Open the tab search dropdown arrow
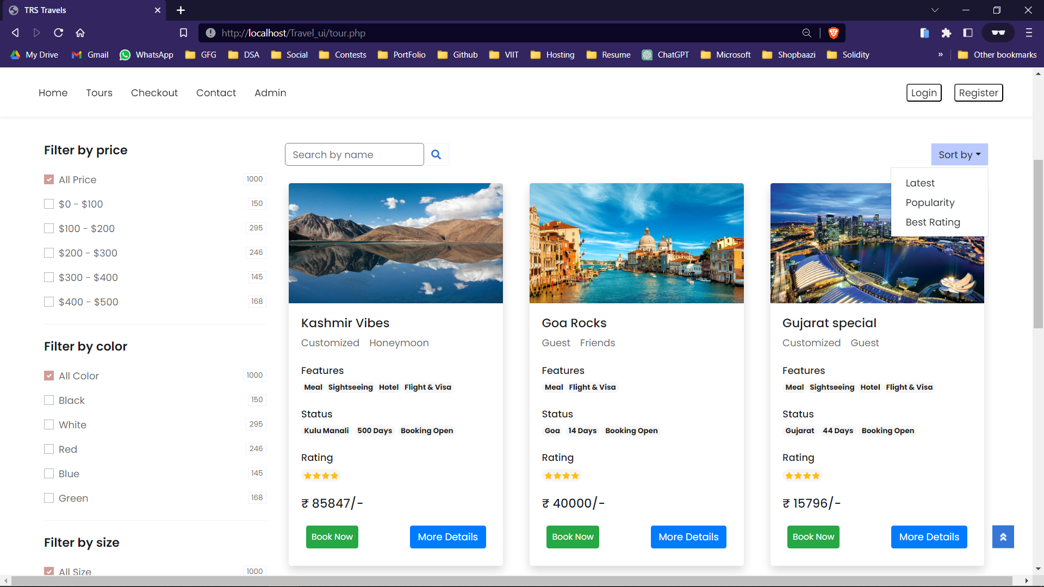Image resolution: width=1044 pixels, height=587 pixels. tap(935, 10)
